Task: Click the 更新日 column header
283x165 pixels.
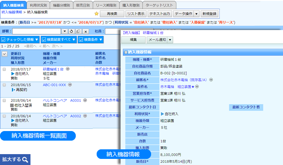Action: coord(16,54)
